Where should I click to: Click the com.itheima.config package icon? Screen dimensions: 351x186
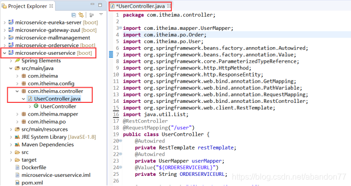(x=23, y=84)
